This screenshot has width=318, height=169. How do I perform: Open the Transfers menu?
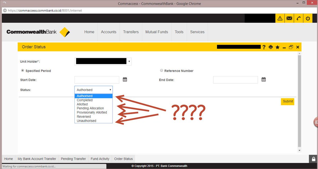click(x=131, y=32)
